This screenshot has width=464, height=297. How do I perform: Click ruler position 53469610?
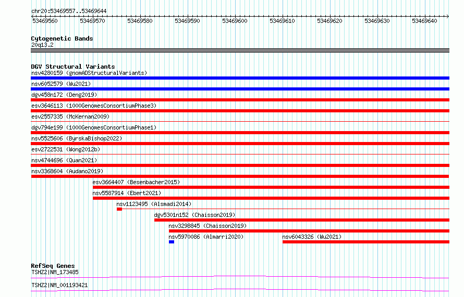pos(282,21)
